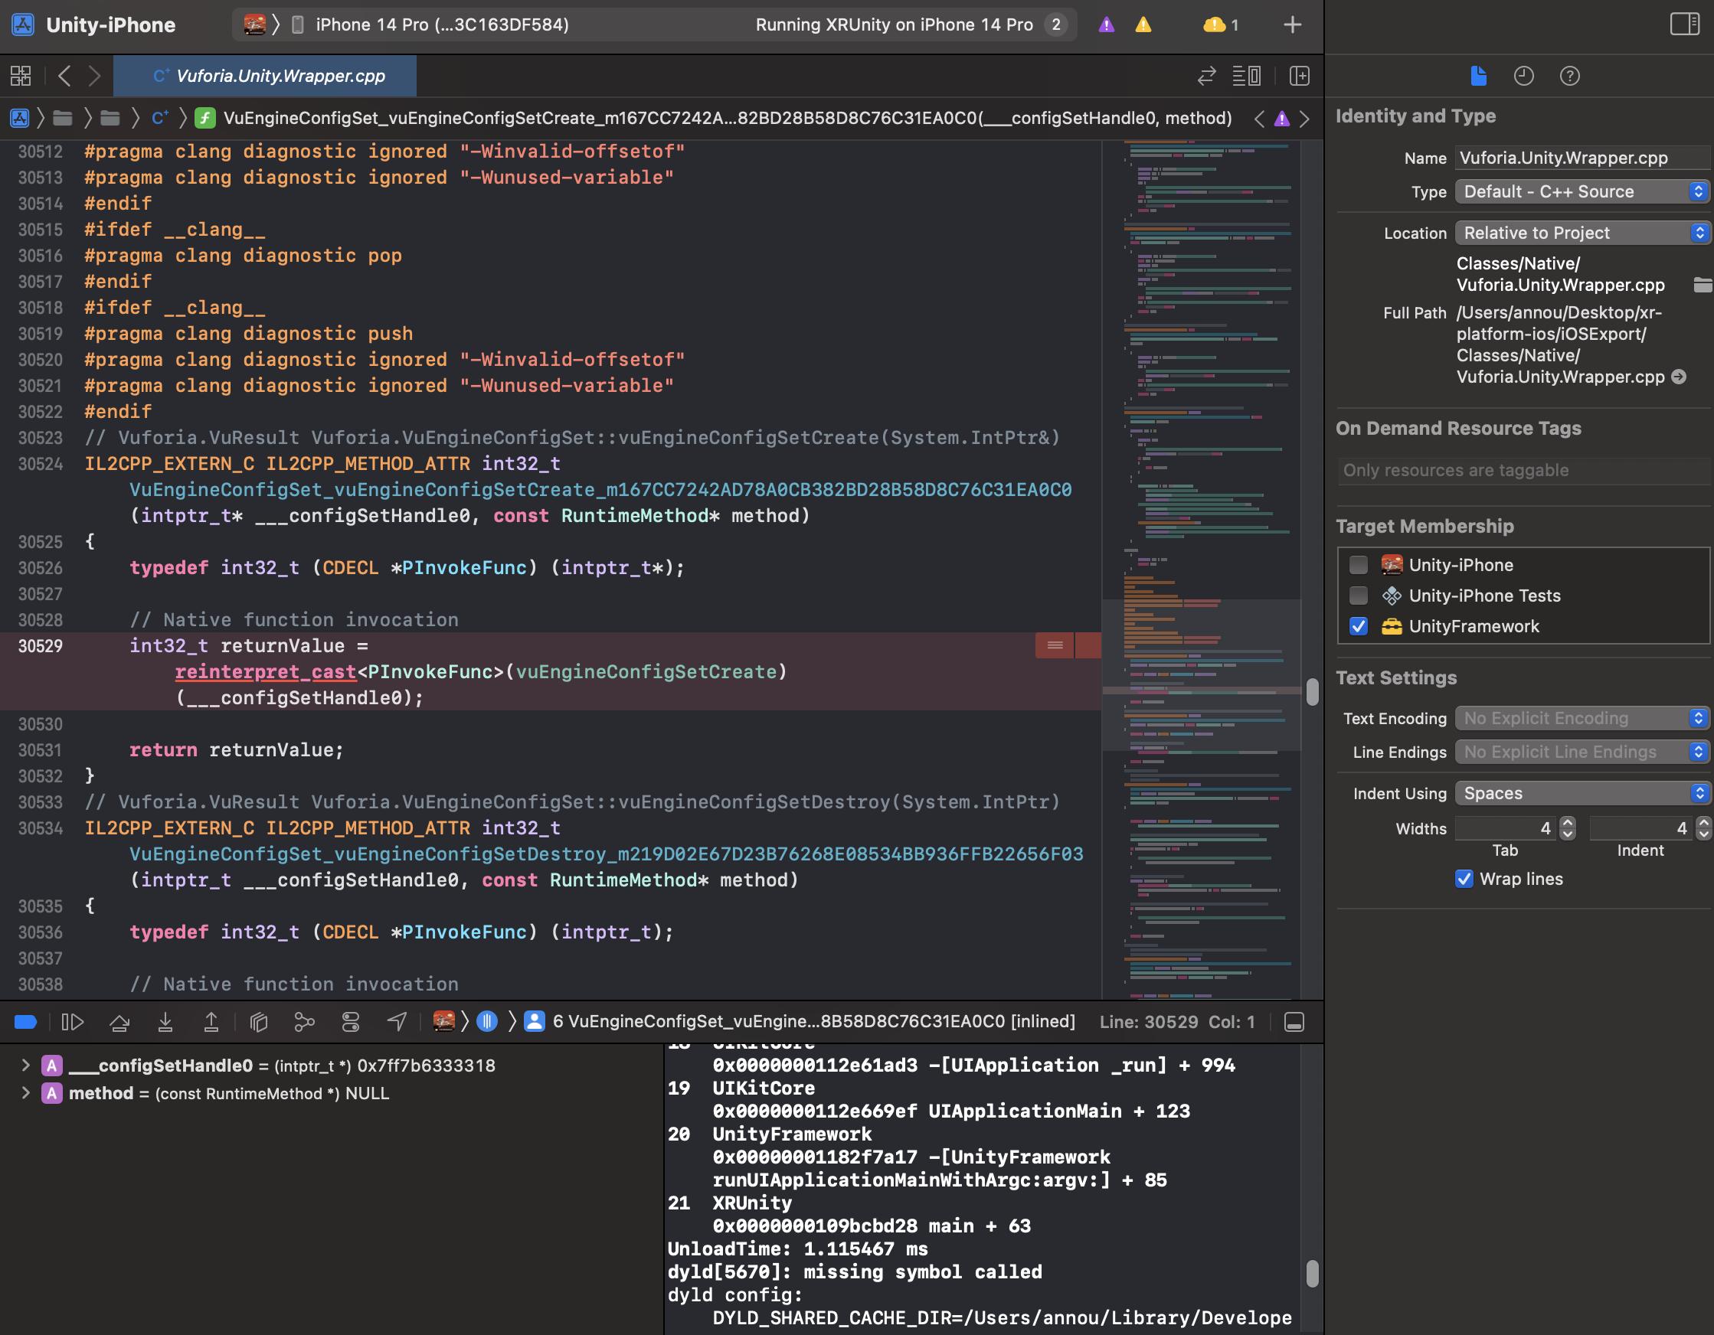Select the Vuforia.Unity.Wrapper.cpp editor tab
The image size is (1714, 1335).
(x=265, y=76)
